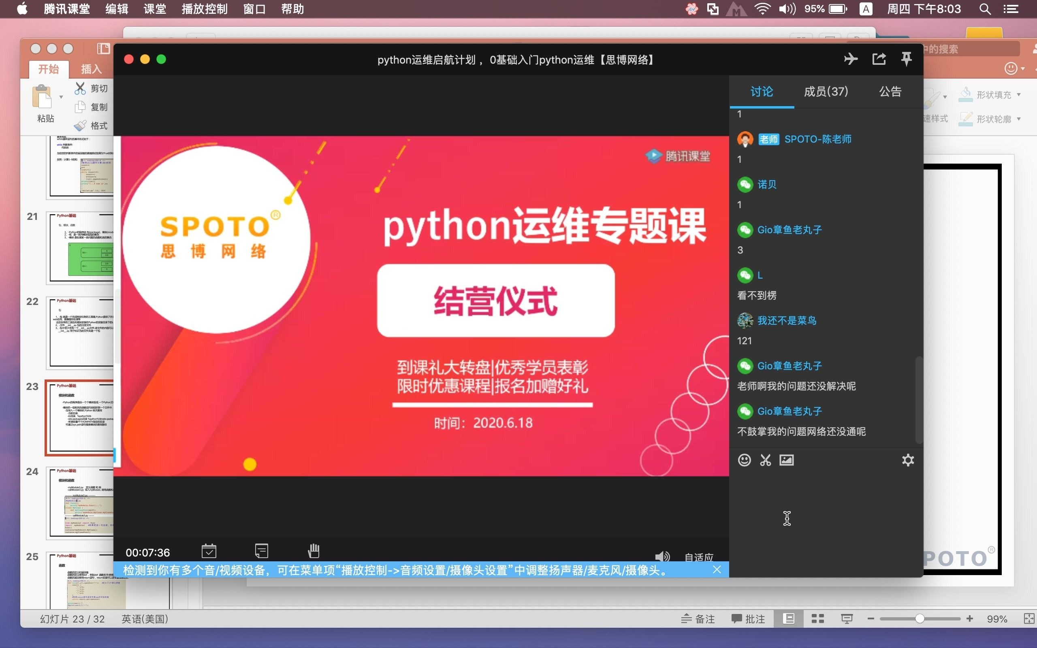Raise hand with the hand icon
The height and width of the screenshot is (648, 1037).
(x=314, y=551)
